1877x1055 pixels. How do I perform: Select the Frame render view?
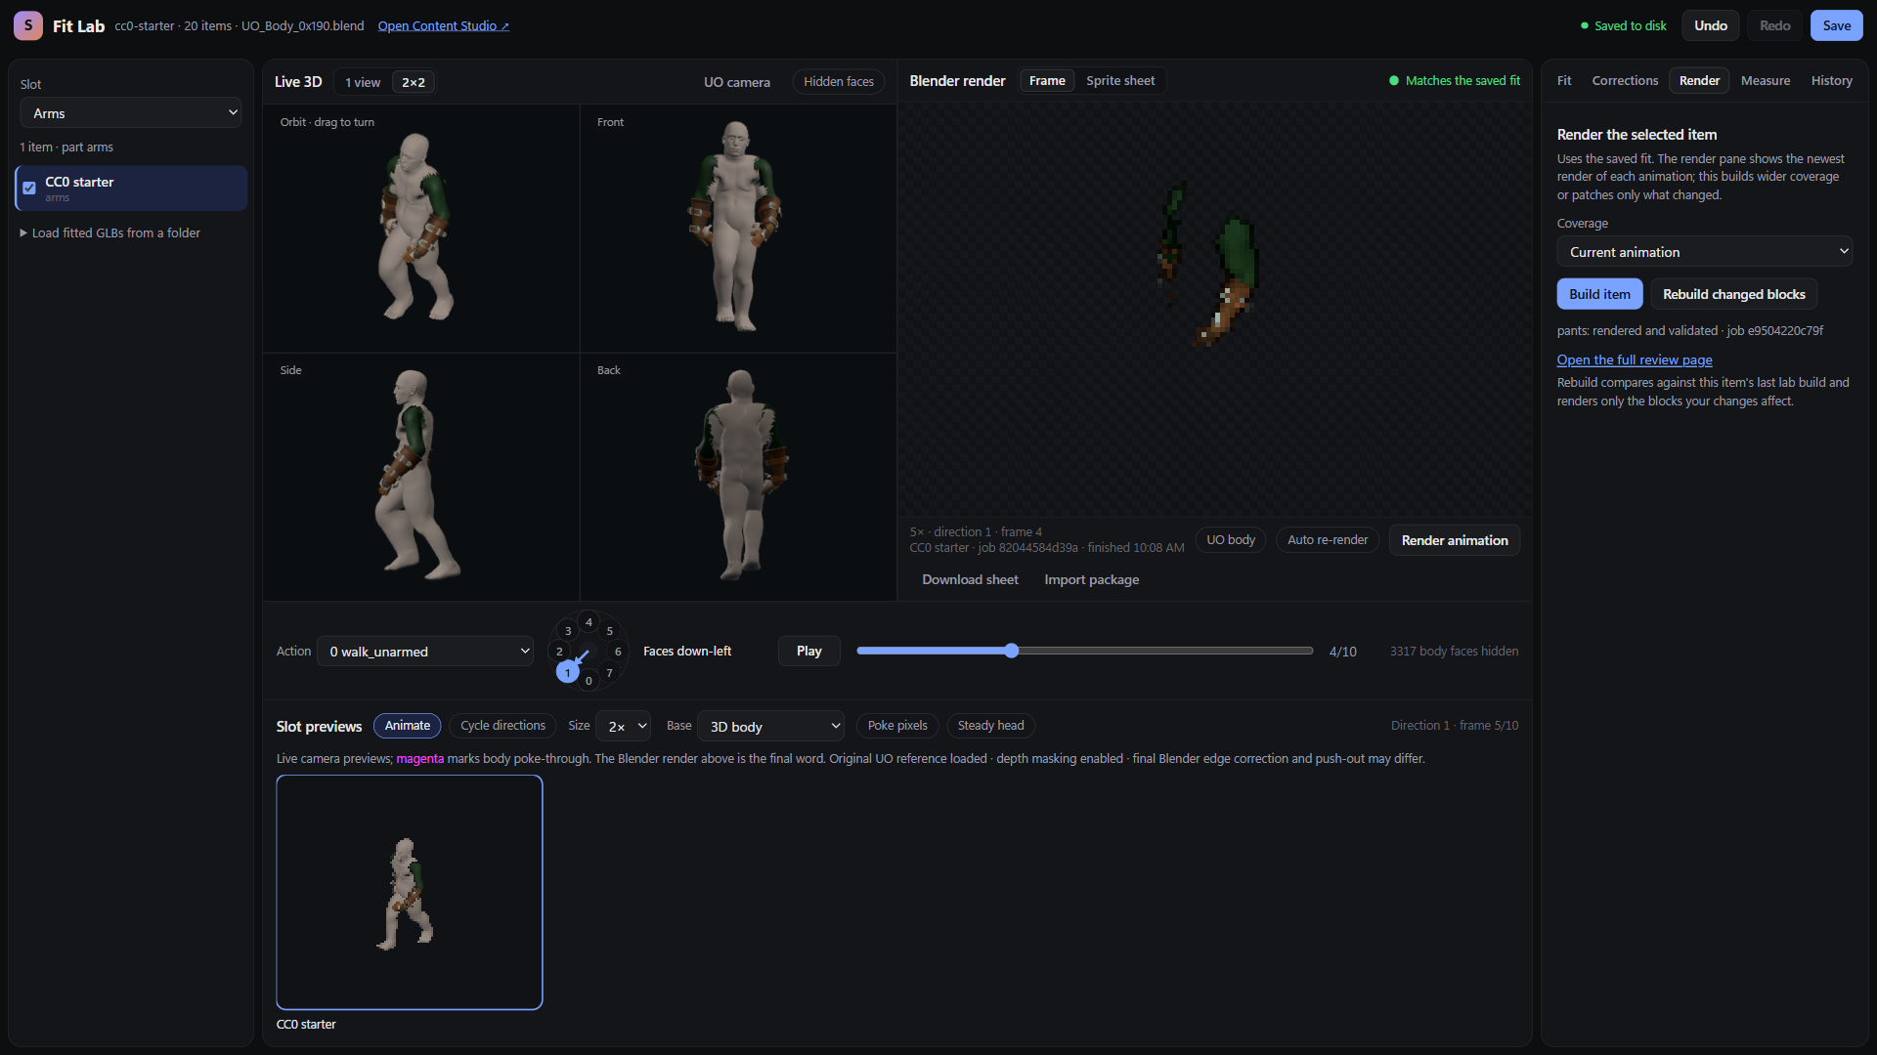click(1047, 81)
